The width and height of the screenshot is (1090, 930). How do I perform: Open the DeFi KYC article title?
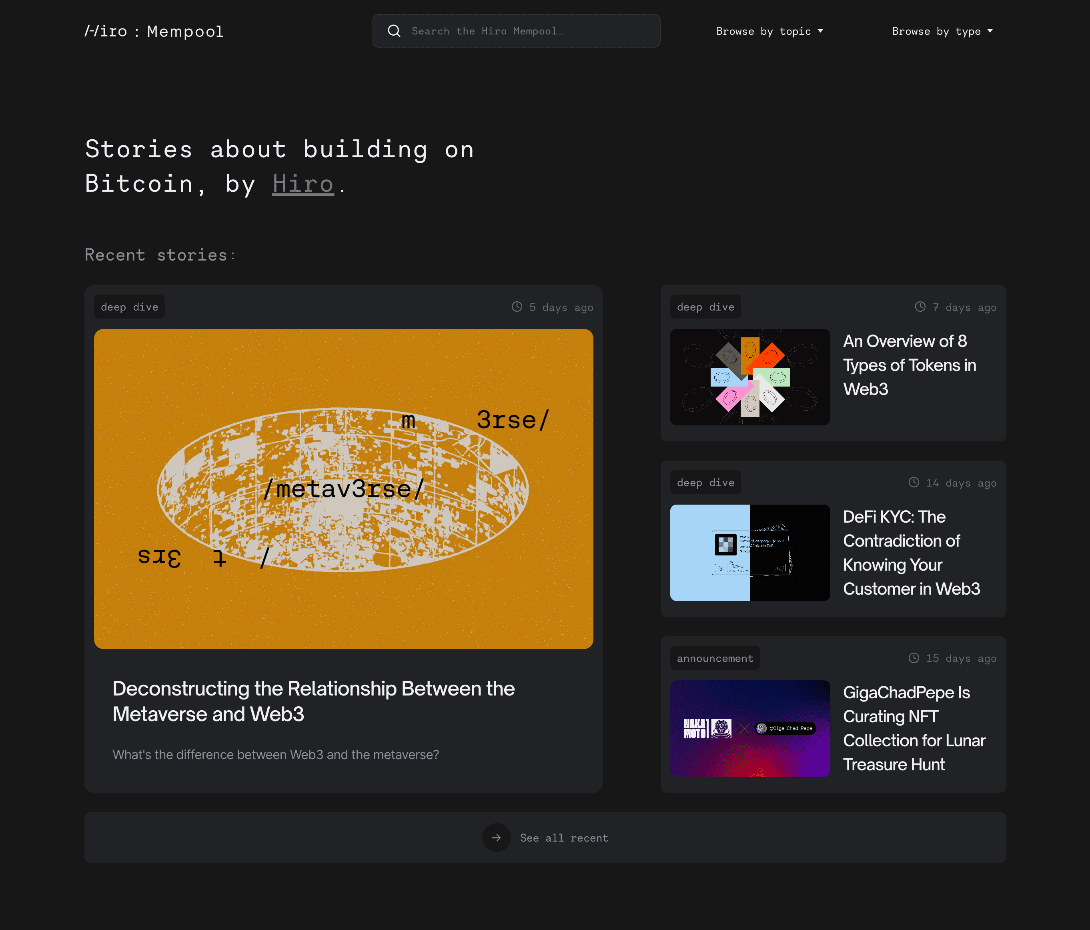(912, 553)
